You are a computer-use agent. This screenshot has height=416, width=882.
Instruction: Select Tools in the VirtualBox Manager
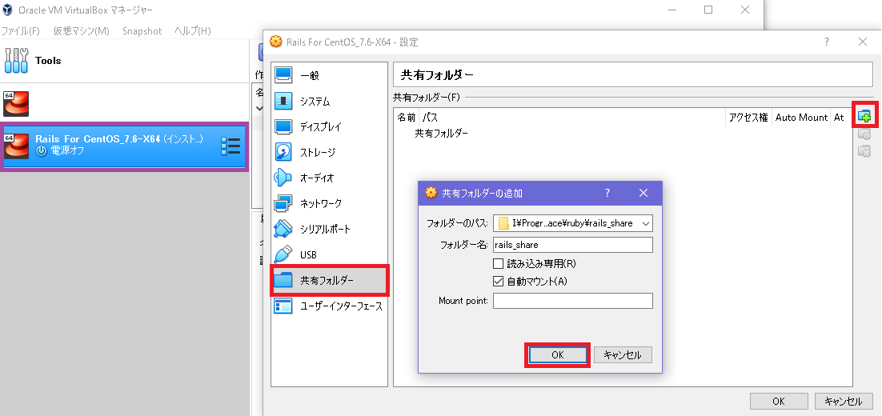[124, 61]
